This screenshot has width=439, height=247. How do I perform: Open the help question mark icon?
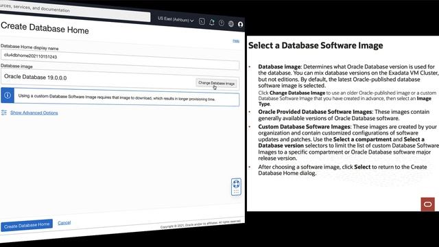click(222, 23)
